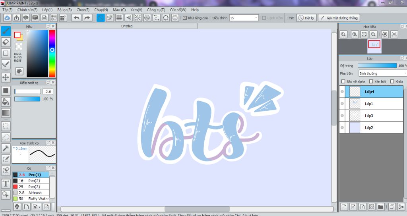This screenshot has width=407, height=216.
Task: Enable Khóa layer lock checkbox
Action: [x=392, y=81]
